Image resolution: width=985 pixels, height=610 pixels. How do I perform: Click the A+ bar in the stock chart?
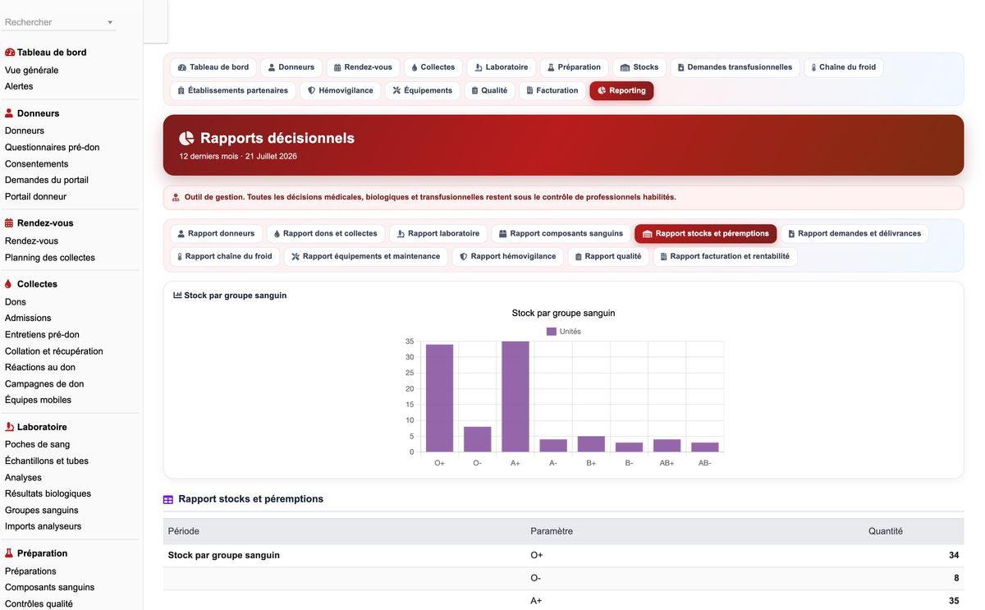[x=515, y=397]
